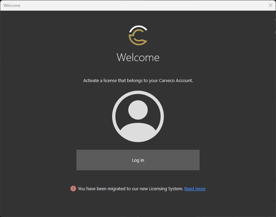Click the large Welcome heading text

pos(138,57)
